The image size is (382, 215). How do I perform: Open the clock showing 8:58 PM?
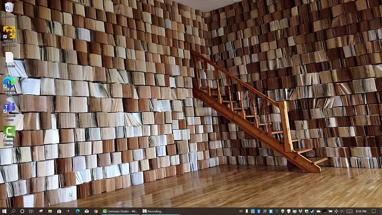tap(361, 211)
